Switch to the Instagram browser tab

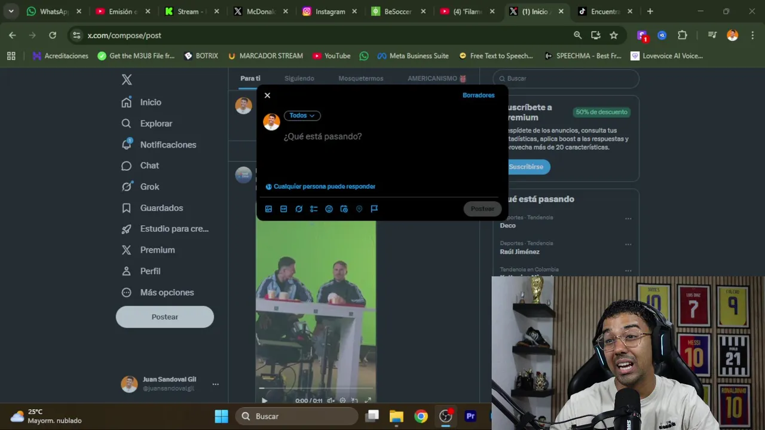coord(330,11)
